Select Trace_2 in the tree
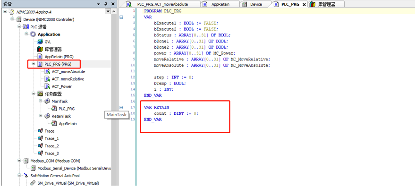Image resolution: width=415 pixels, height=188 pixels. [x=51, y=146]
